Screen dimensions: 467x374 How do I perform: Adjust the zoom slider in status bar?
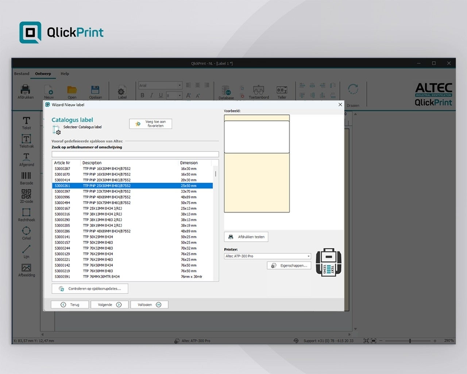(410, 341)
